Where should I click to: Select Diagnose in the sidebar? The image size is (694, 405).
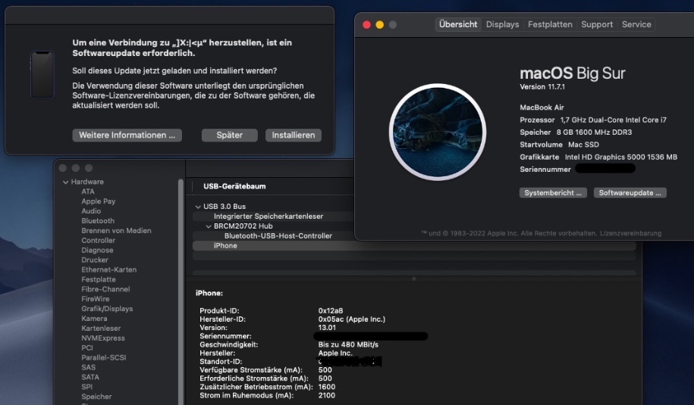point(97,250)
